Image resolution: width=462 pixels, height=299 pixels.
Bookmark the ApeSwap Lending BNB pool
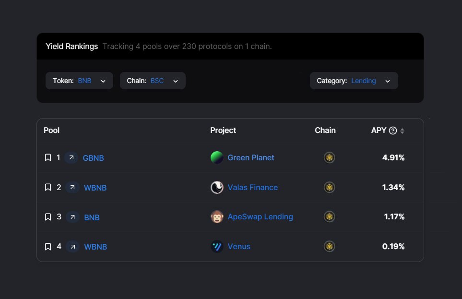pos(47,217)
